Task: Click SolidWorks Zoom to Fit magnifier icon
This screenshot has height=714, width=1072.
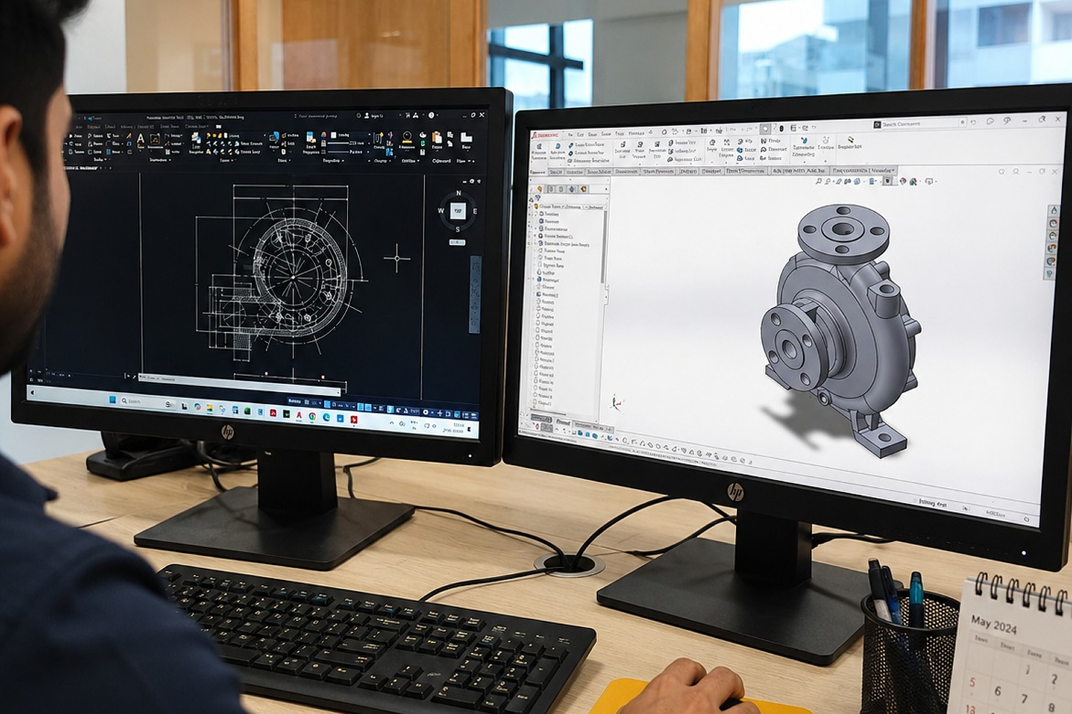Action: pos(818,181)
